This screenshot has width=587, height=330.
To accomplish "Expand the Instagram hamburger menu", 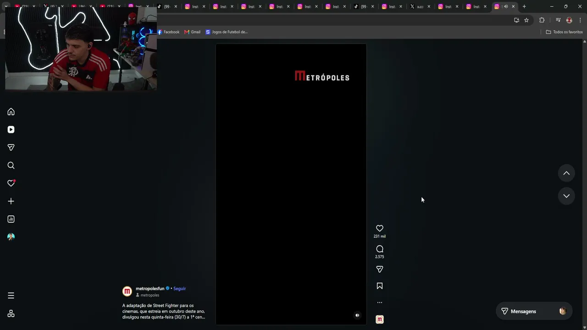I will 11,296.
